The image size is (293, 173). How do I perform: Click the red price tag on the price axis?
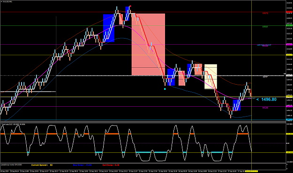coord(289,12)
